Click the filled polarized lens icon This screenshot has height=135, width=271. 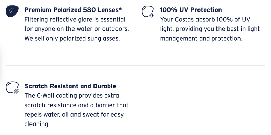[12, 11]
